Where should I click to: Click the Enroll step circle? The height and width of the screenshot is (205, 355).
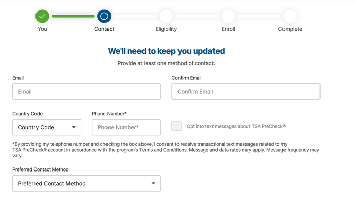point(228,16)
